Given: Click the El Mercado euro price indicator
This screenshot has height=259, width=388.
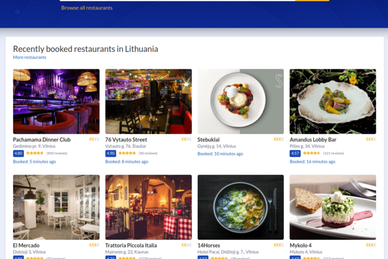Looking at the screenshot, I should [94, 245].
